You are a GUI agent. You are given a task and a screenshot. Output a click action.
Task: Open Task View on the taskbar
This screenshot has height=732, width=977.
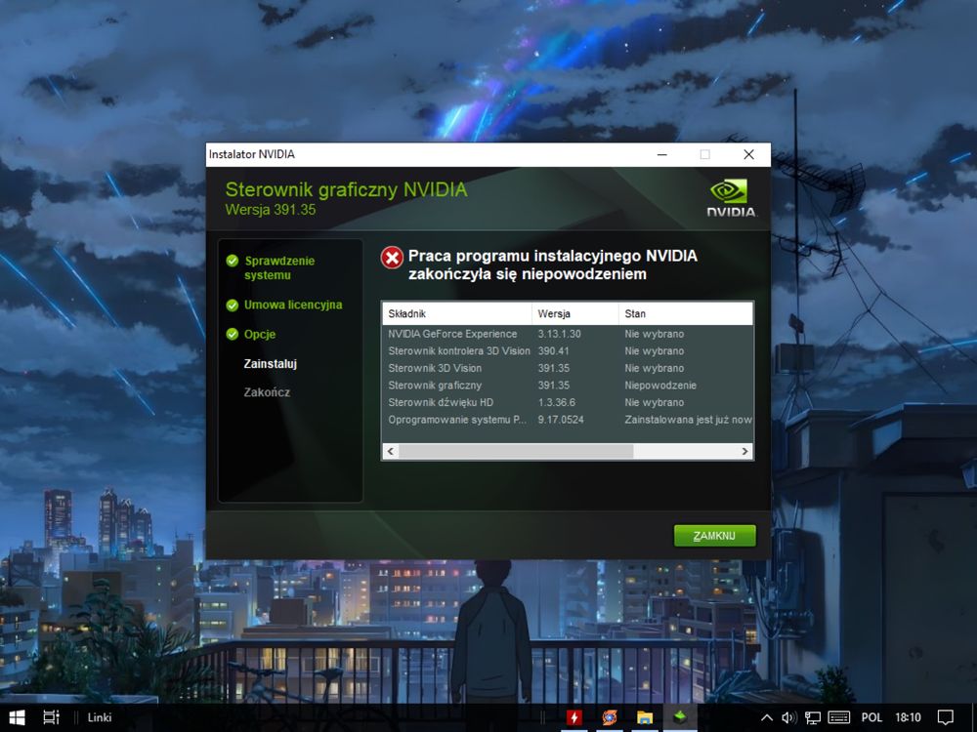point(51,717)
